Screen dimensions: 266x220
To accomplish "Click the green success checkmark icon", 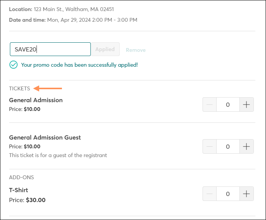I will [x=13, y=65].
